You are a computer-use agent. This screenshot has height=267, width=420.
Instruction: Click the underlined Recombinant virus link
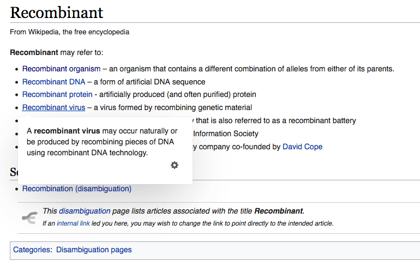[x=53, y=108]
